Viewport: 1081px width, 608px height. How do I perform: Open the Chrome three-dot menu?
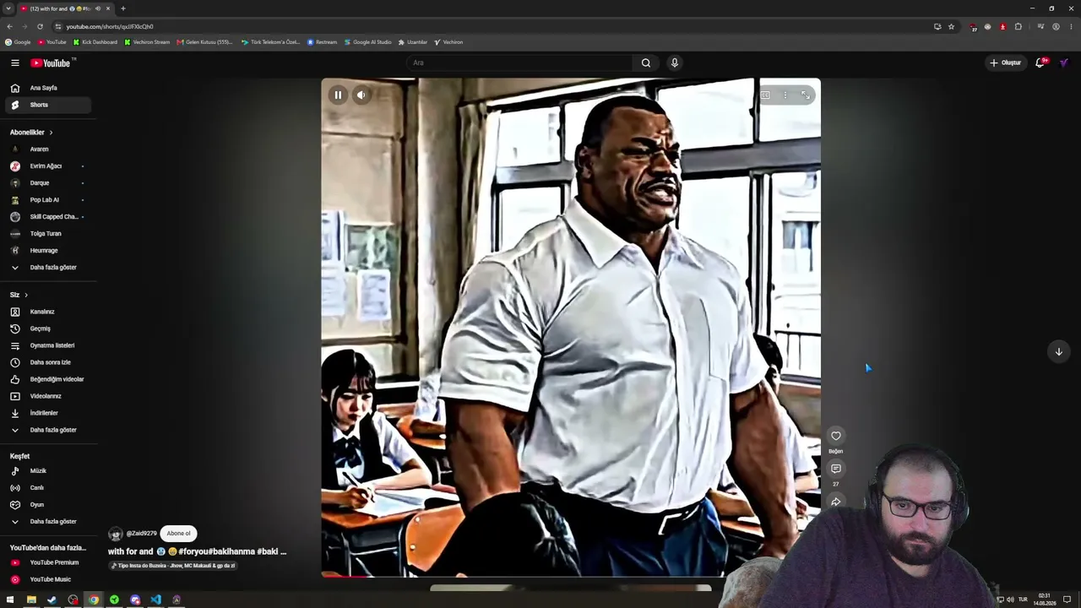coord(1072,26)
